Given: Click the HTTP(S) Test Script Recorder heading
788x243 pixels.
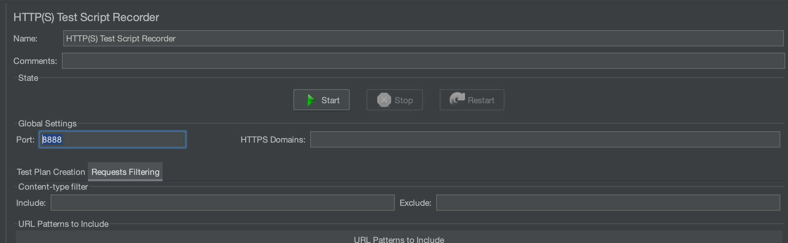Looking at the screenshot, I should pyautogui.click(x=86, y=17).
